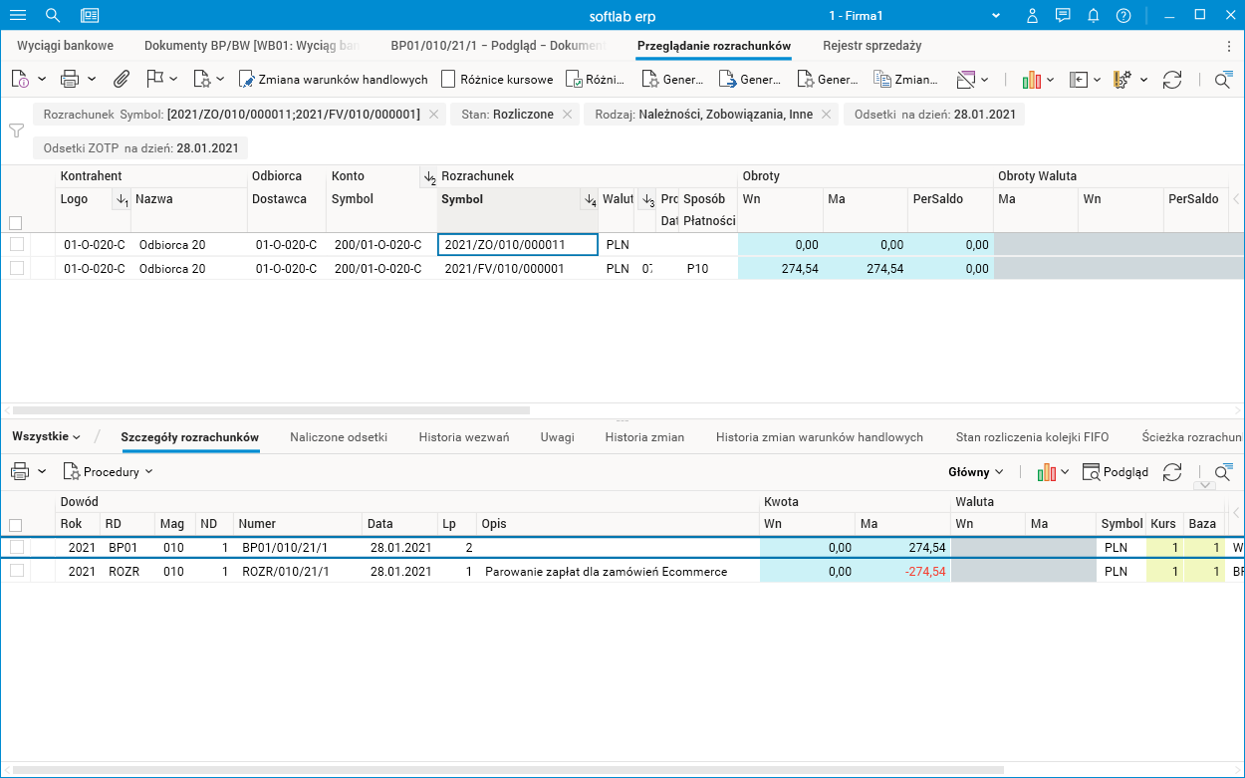Open the Procedury dropdown menu
1245x778 pixels.
[x=108, y=471]
